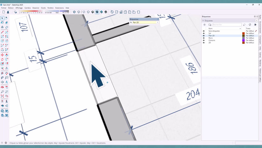262x148 pixels.
Task: Open the Styles side panel tab
Action: pos(260,17)
